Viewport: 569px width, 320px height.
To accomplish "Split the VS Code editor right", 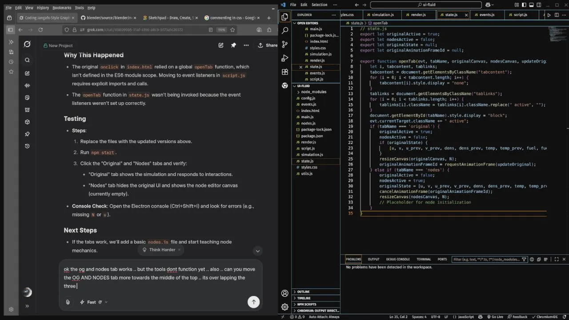I will point(557,15).
